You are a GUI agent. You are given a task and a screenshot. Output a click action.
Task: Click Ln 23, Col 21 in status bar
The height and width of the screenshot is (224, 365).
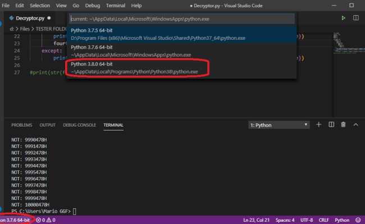[256, 220]
